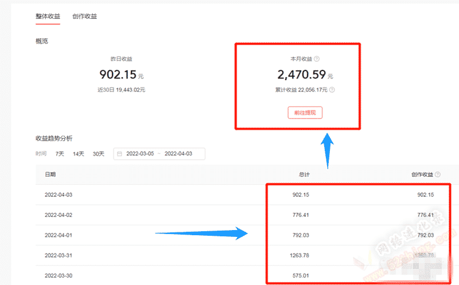
Task: Open help icon next to 累计收益
Action: pos(332,90)
